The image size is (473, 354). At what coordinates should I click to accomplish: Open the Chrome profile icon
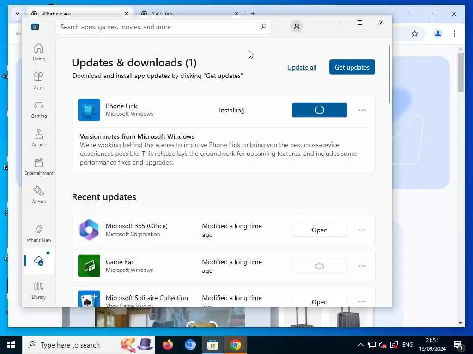click(x=438, y=34)
